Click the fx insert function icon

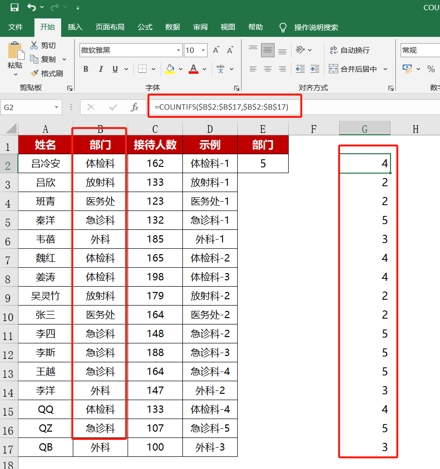point(134,107)
